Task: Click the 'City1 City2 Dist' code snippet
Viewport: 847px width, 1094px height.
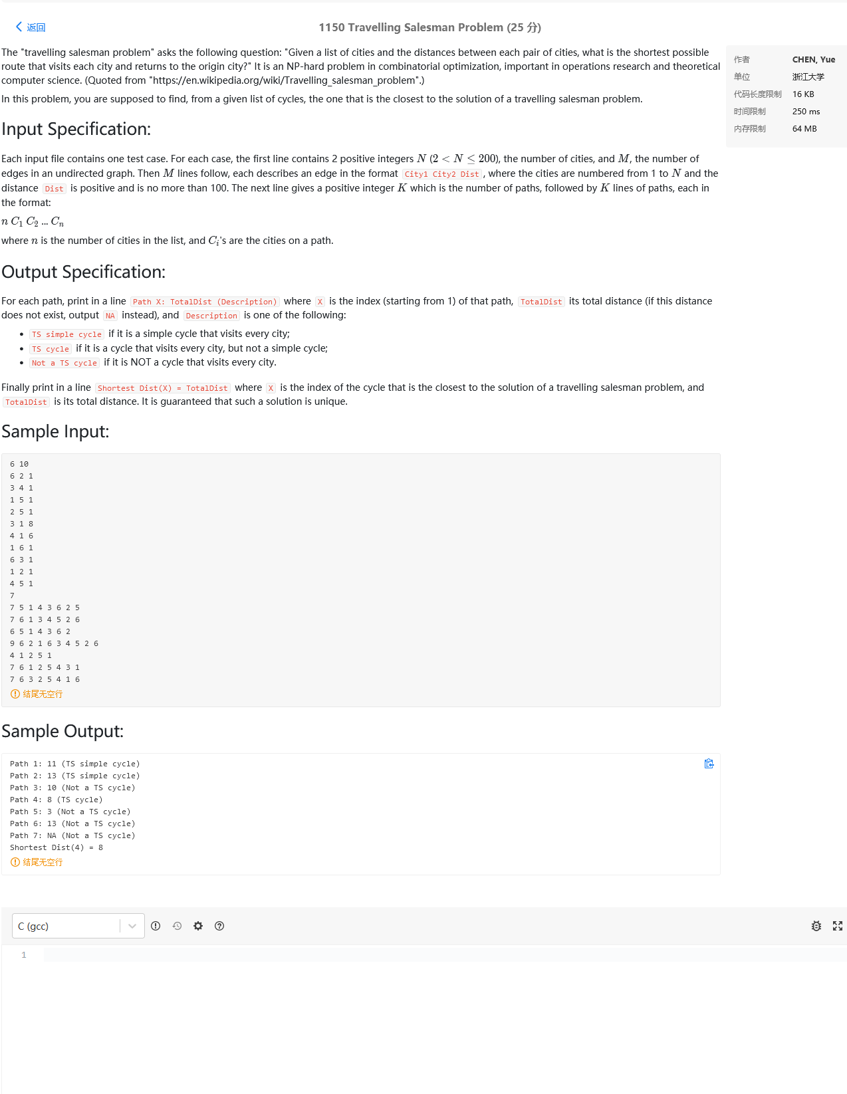Action: click(442, 174)
